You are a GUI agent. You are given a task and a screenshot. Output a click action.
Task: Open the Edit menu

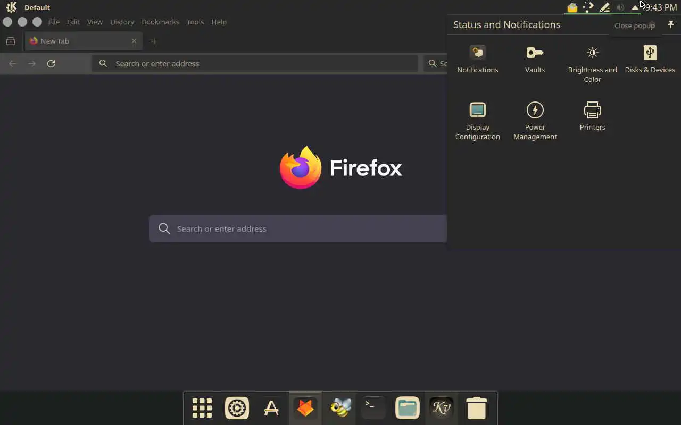73,22
